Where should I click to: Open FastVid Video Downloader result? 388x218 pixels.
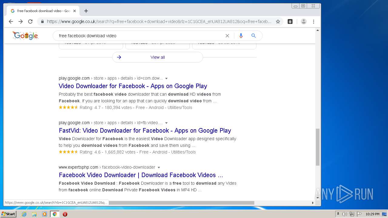[x=145, y=130]
